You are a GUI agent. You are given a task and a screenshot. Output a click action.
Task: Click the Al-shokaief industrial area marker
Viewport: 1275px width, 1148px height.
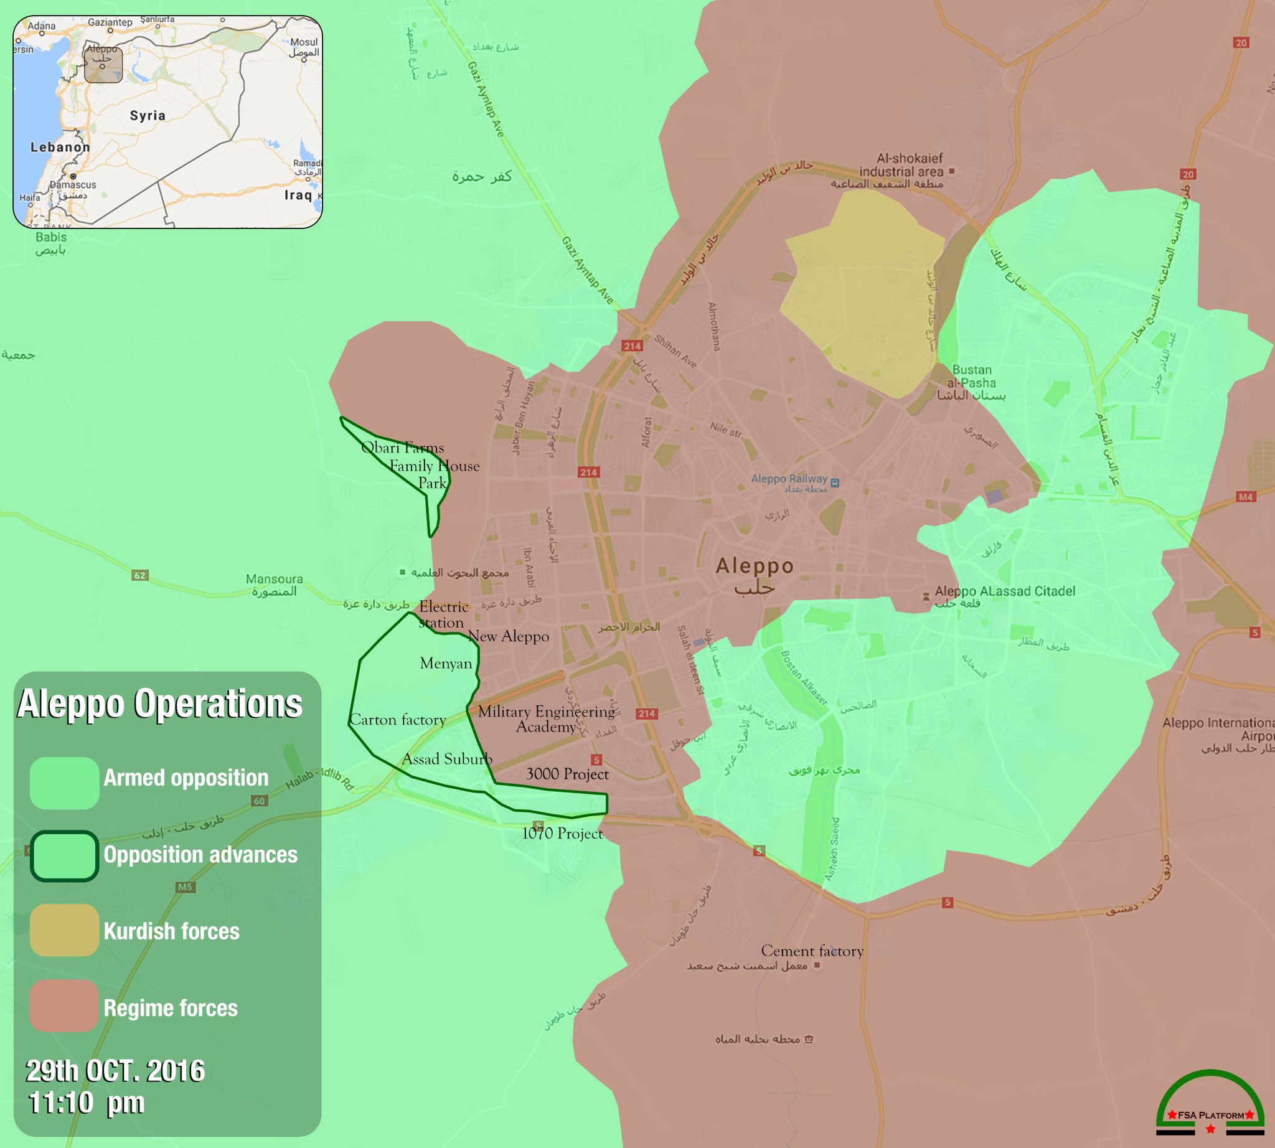pyautogui.click(x=952, y=171)
